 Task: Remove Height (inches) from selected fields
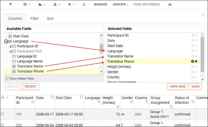pos(196,67)
